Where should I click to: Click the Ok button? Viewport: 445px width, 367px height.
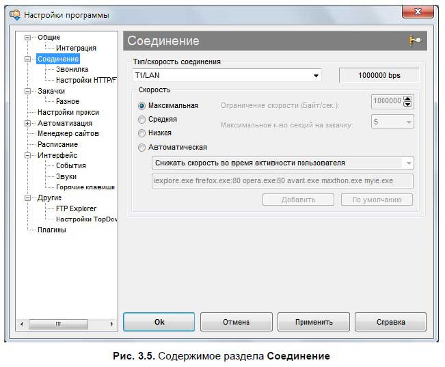click(x=159, y=322)
